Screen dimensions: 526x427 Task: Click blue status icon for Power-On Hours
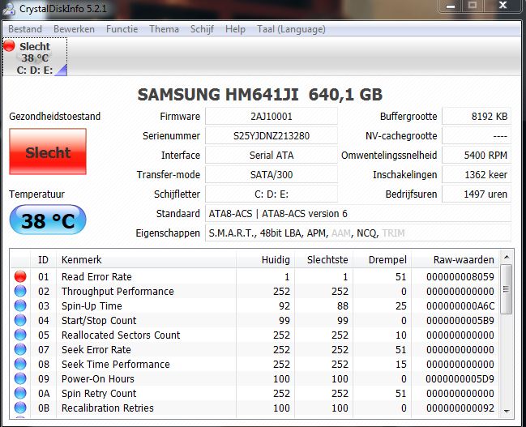(x=20, y=378)
